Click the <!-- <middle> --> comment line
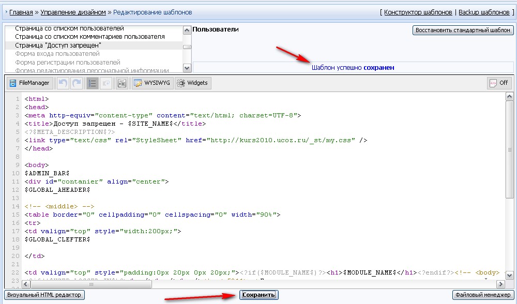The width and height of the screenshot is (517, 304). click(59, 206)
